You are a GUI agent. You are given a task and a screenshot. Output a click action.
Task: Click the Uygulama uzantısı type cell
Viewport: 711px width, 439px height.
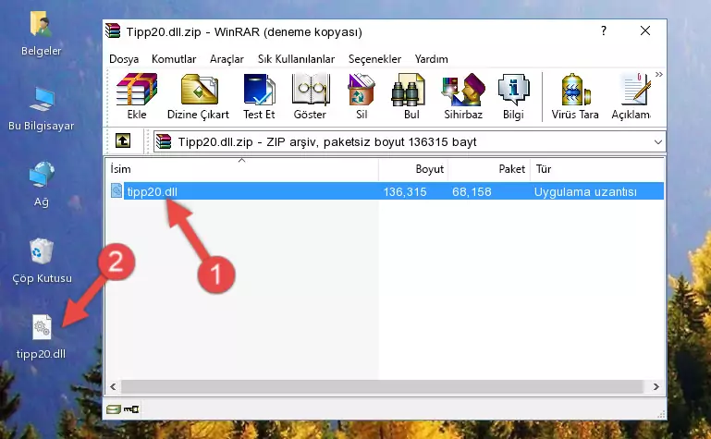[x=585, y=192]
